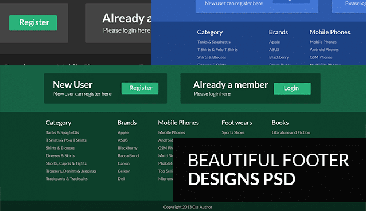Click the Foot wears heading
This screenshot has height=211, width=366.
tap(237, 123)
